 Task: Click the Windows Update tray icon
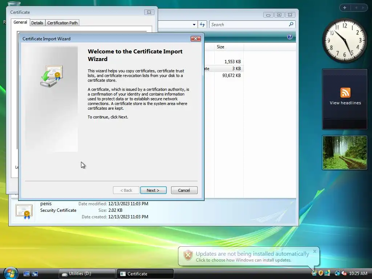(x=314, y=273)
